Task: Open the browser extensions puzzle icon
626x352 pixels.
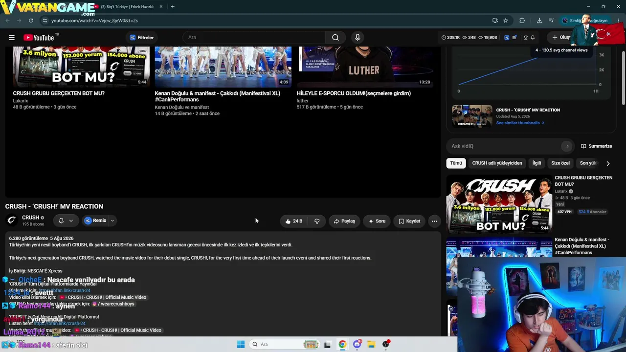Action: 522,21
